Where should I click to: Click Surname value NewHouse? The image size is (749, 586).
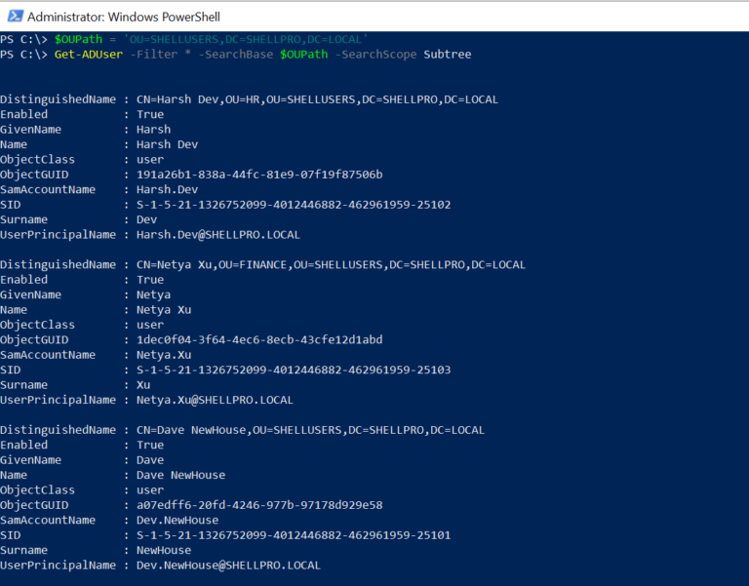click(164, 550)
